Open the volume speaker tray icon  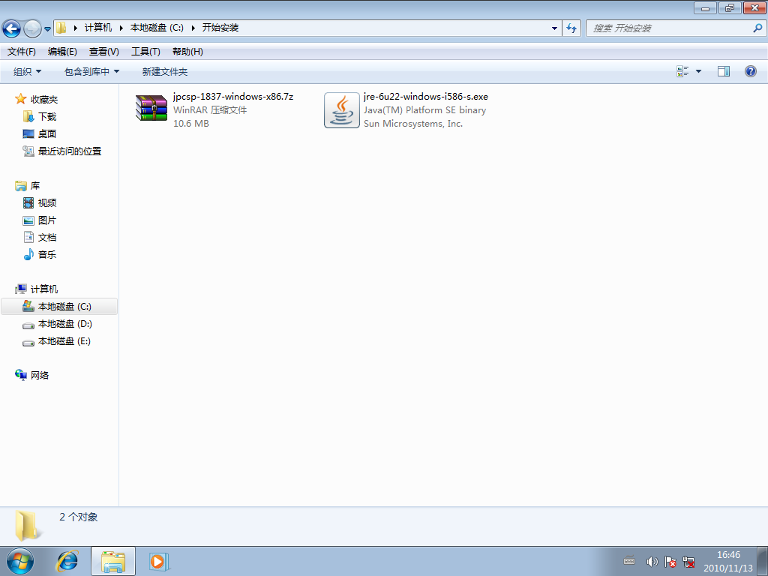coord(652,562)
